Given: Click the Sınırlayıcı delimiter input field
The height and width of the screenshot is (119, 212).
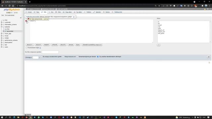Looking at the screenshot, I should pos(35,58).
